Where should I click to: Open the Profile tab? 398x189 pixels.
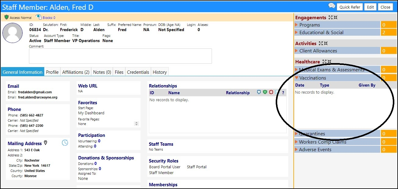tap(52, 72)
